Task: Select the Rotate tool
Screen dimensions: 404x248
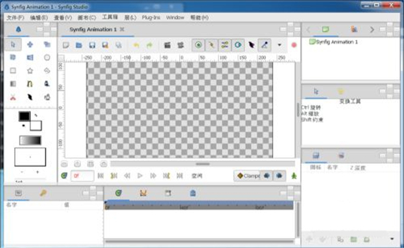Action: (13, 57)
